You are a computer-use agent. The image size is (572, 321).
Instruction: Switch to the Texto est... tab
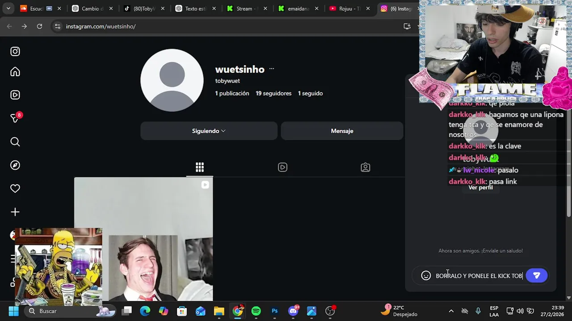point(196,8)
